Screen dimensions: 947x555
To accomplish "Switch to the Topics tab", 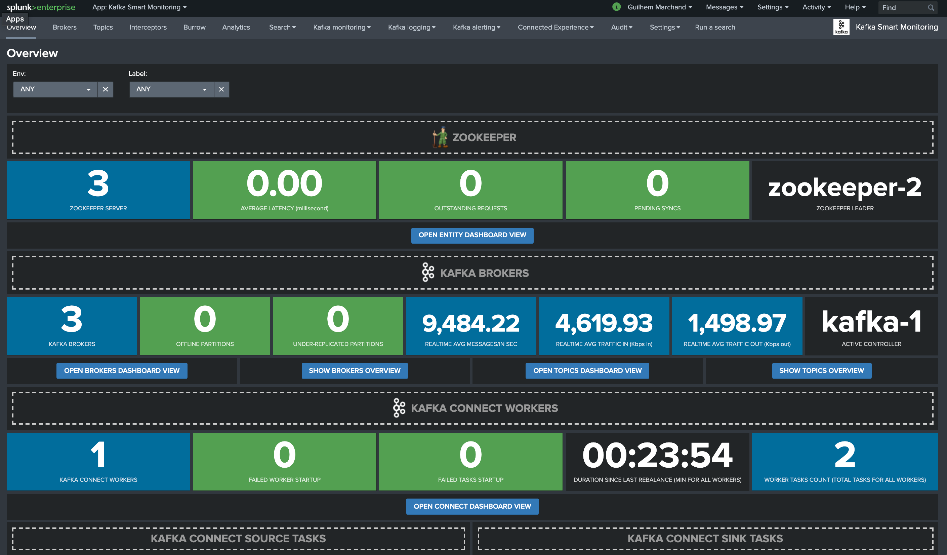I will click(x=103, y=28).
